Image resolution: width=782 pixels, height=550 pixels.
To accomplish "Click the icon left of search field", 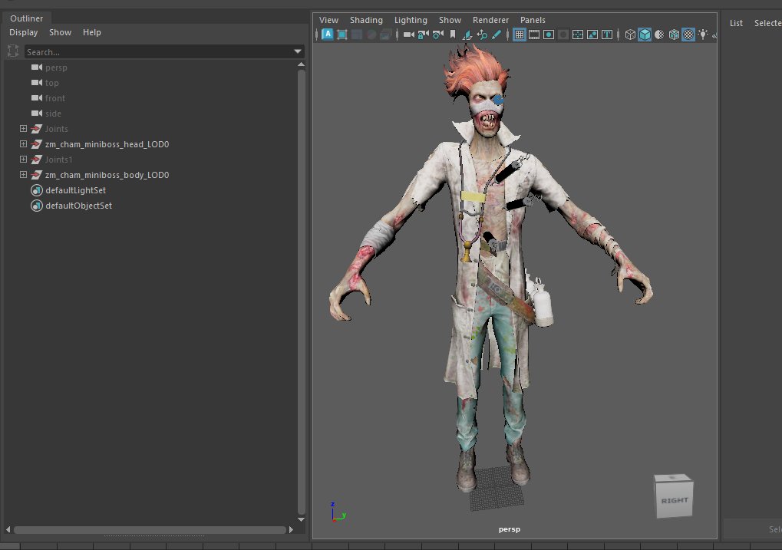I will tap(13, 51).
